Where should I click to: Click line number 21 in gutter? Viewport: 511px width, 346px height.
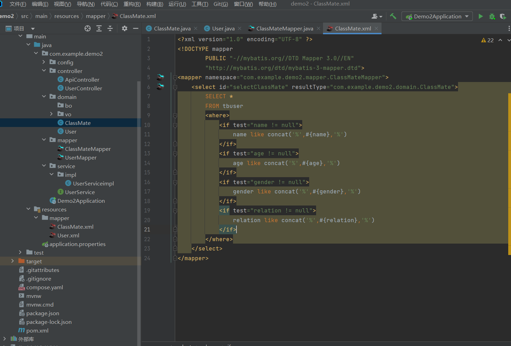click(147, 229)
